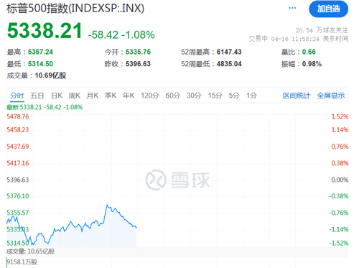359x268 pixels.
Task: Open the 月K chart view
Action: (93, 96)
